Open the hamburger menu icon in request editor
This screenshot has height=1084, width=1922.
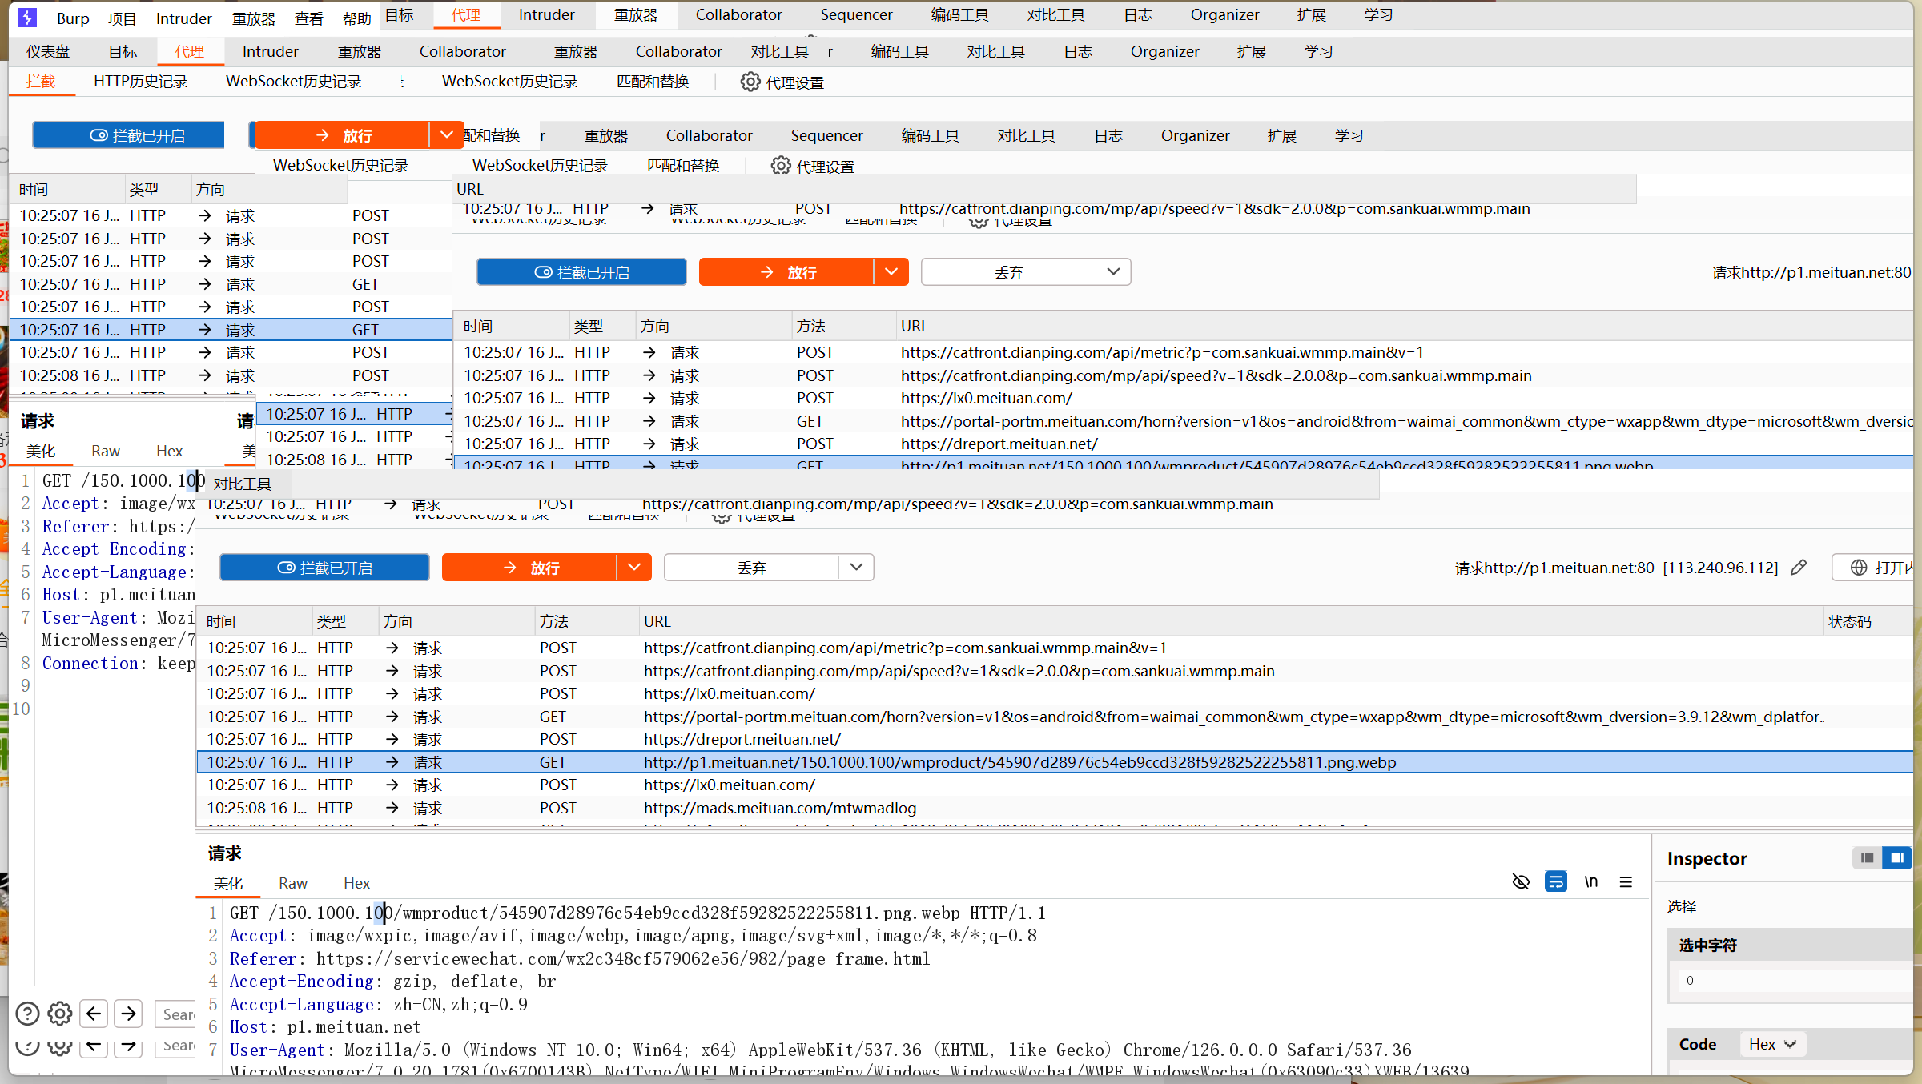coord(1626,881)
